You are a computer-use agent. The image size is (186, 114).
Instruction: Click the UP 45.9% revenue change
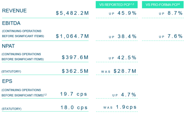pyautogui.click(x=123, y=13)
